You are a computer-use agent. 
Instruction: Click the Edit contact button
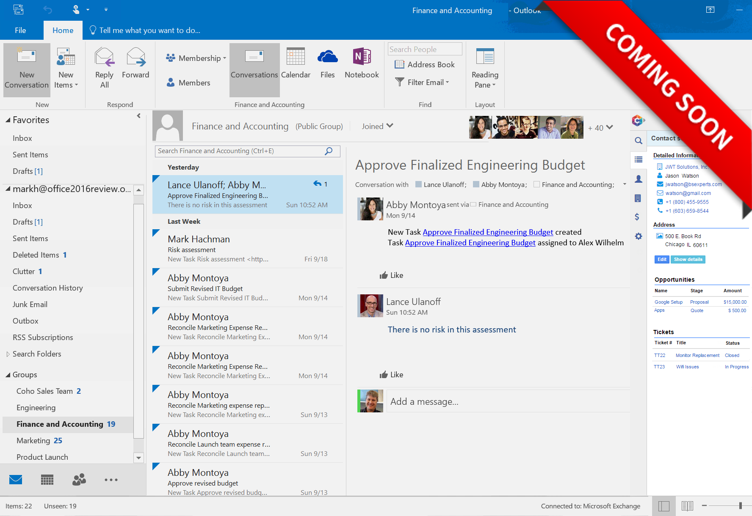pyautogui.click(x=662, y=259)
